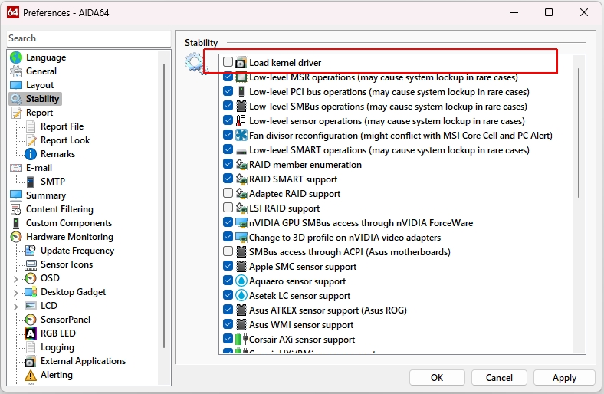This screenshot has height=394, width=604.
Task: Expand the Desktop Gadget tree node
Action: pos(15,293)
